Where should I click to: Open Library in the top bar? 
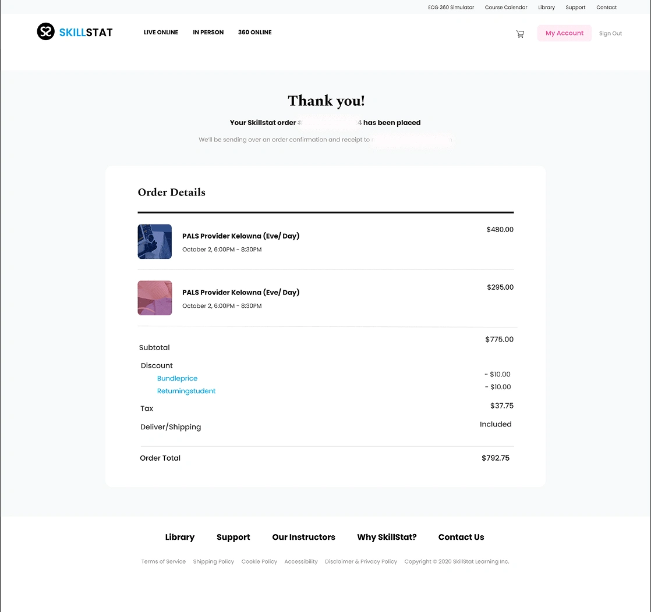tap(546, 8)
